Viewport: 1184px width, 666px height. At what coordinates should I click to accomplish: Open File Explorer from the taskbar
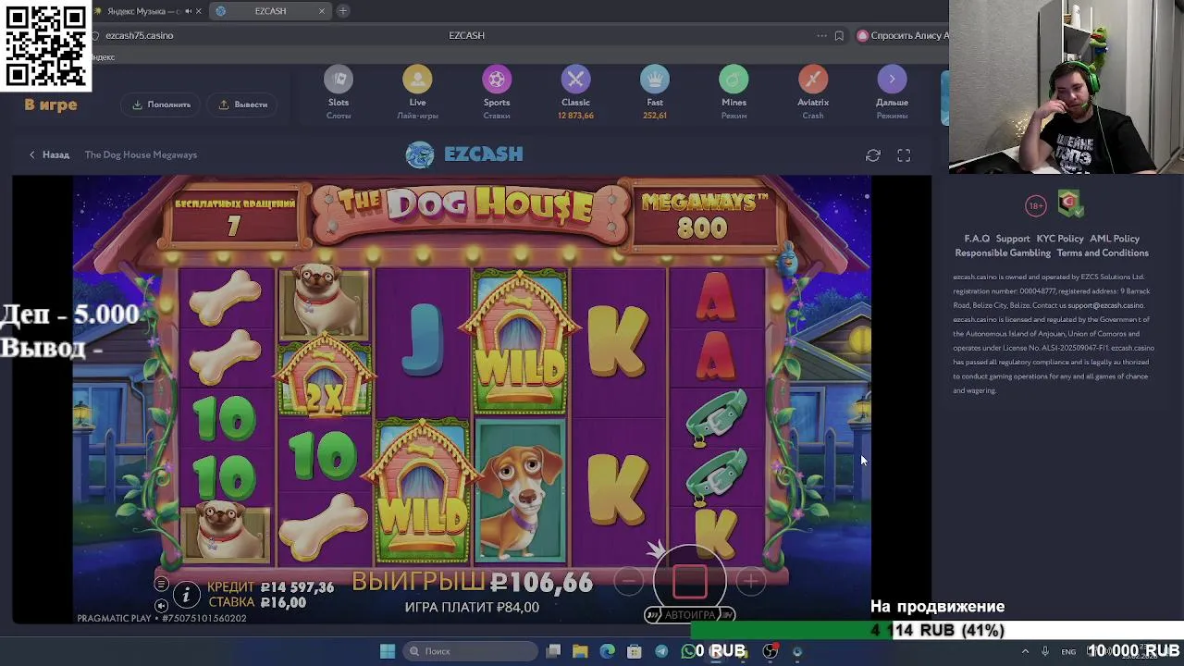pyautogui.click(x=580, y=651)
